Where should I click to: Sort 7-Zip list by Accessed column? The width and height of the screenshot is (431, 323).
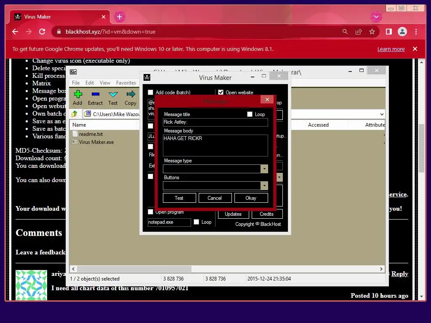318,124
